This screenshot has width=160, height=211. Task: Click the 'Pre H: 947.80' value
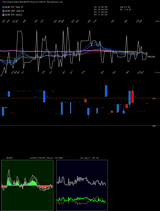(100, 10)
